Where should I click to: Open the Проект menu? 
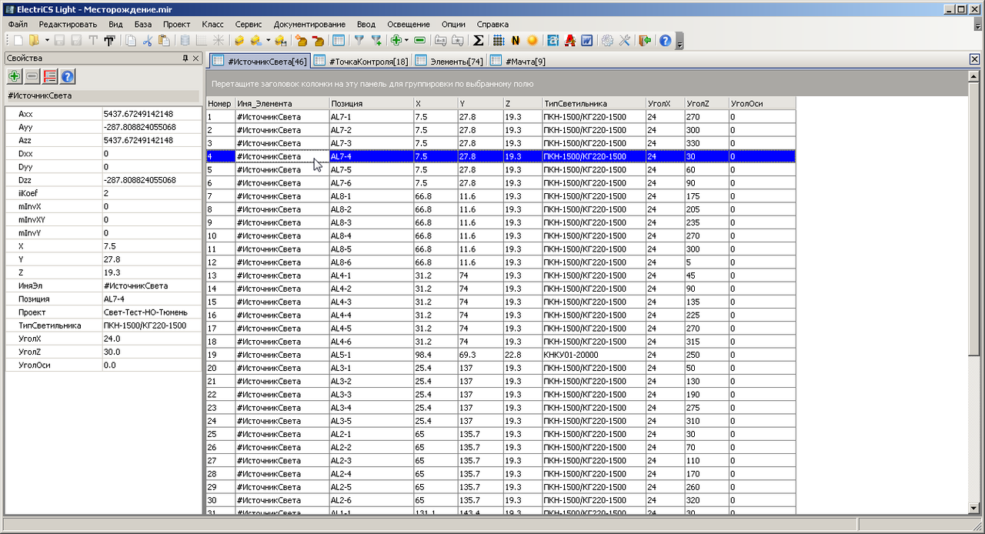click(x=176, y=25)
